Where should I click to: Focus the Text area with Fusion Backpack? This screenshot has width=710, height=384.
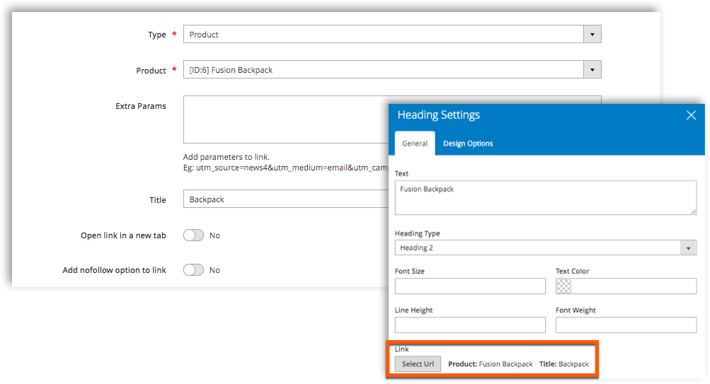tap(546, 197)
